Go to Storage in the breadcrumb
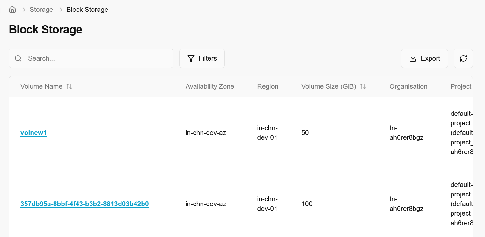The image size is (485, 237). point(41,10)
